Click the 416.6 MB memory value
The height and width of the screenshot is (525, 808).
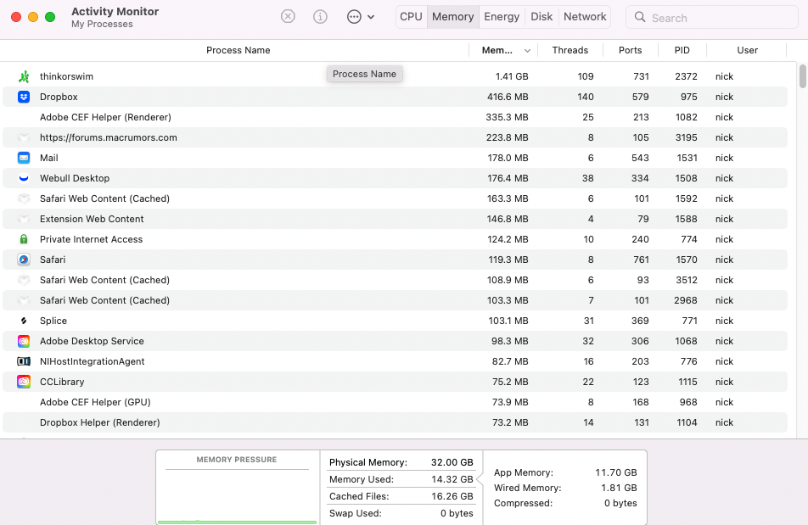[x=508, y=97]
